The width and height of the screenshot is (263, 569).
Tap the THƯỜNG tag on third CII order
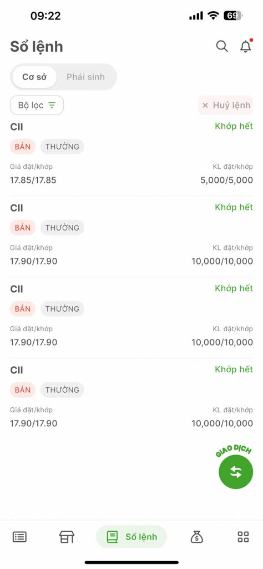[62, 309]
